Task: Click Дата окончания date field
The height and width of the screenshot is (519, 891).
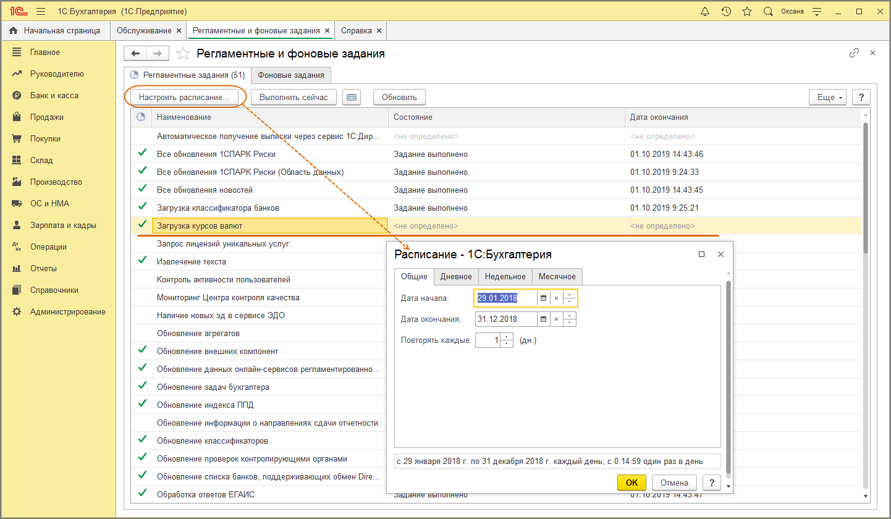Action: pyautogui.click(x=506, y=319)
